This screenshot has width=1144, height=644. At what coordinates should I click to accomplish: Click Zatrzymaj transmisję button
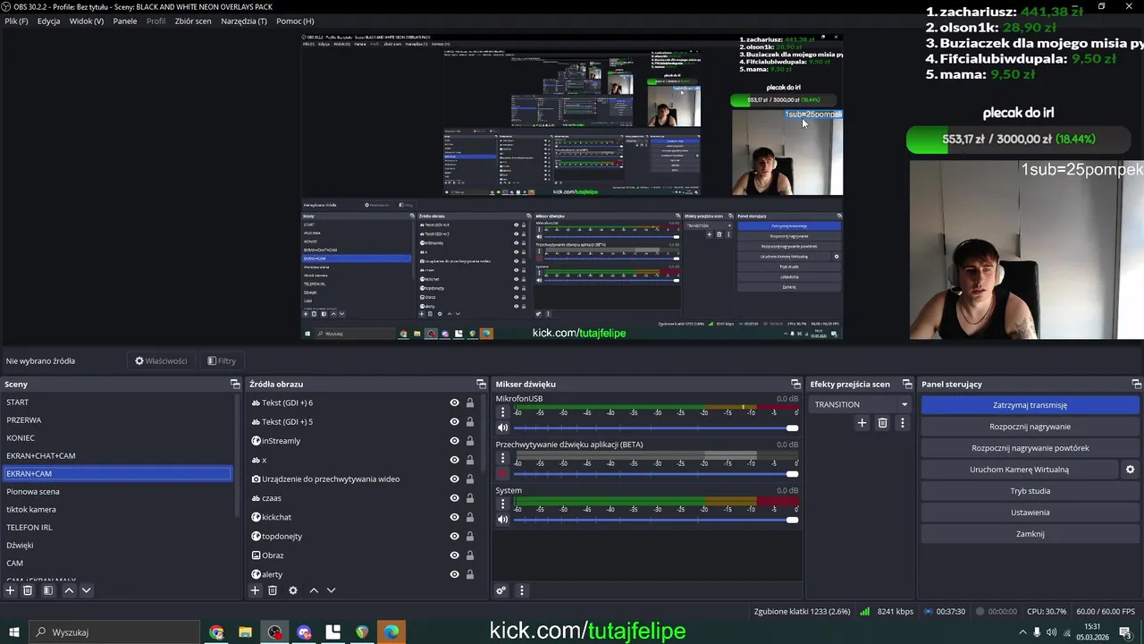click(x=1030, y=405)
